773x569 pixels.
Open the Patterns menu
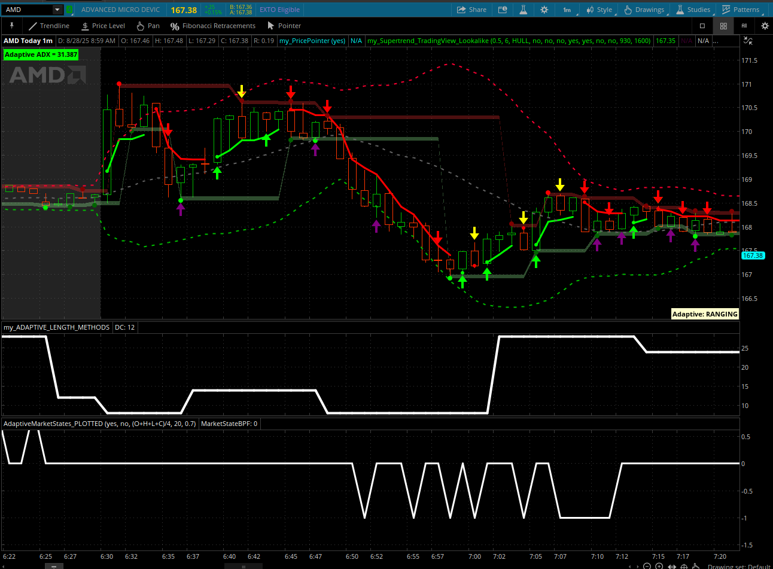741,10
